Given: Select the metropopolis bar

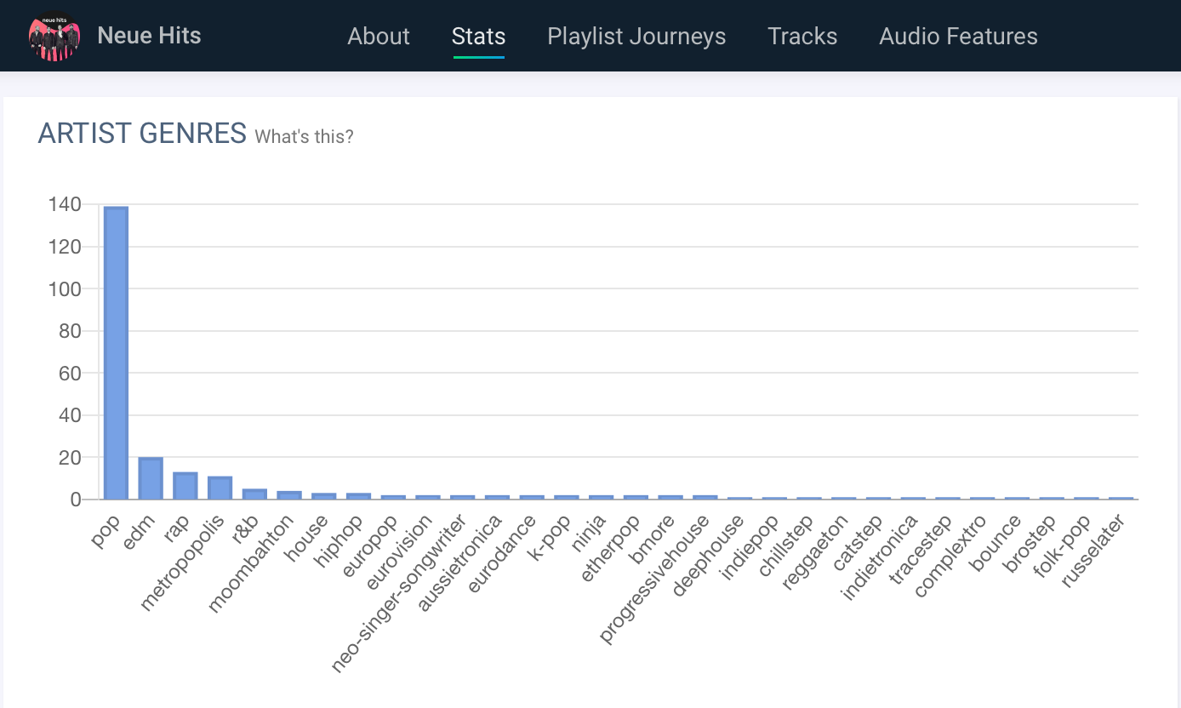Looking at the screenshot, I should point(220,488).
